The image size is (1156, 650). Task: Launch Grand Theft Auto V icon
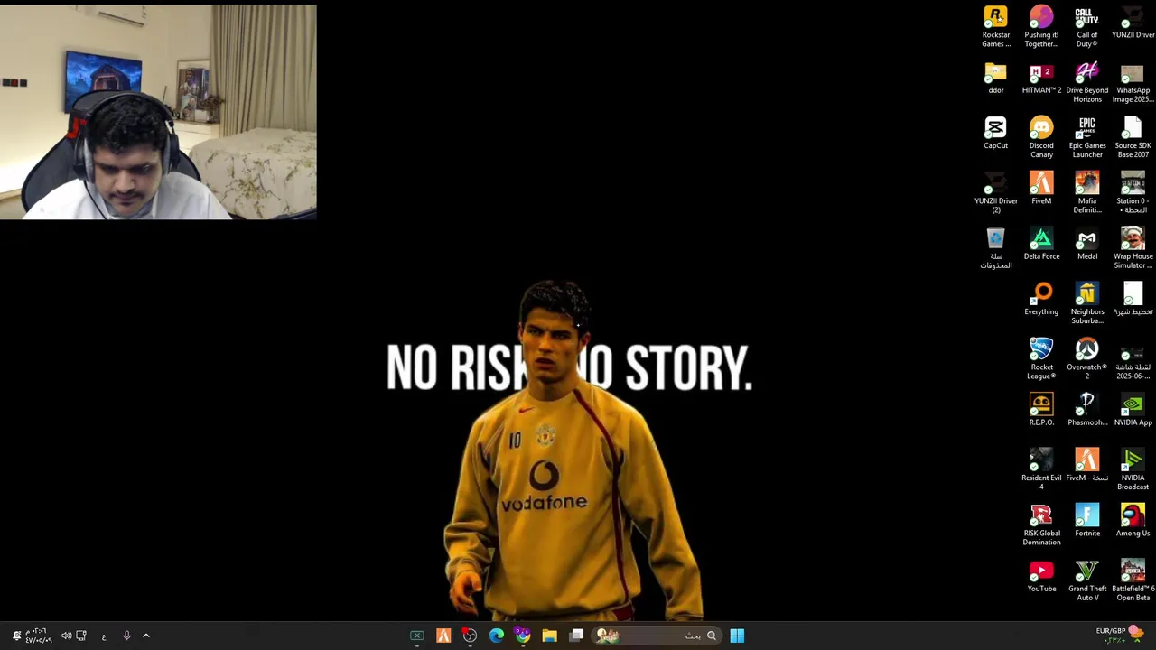tap(1087, 580)
